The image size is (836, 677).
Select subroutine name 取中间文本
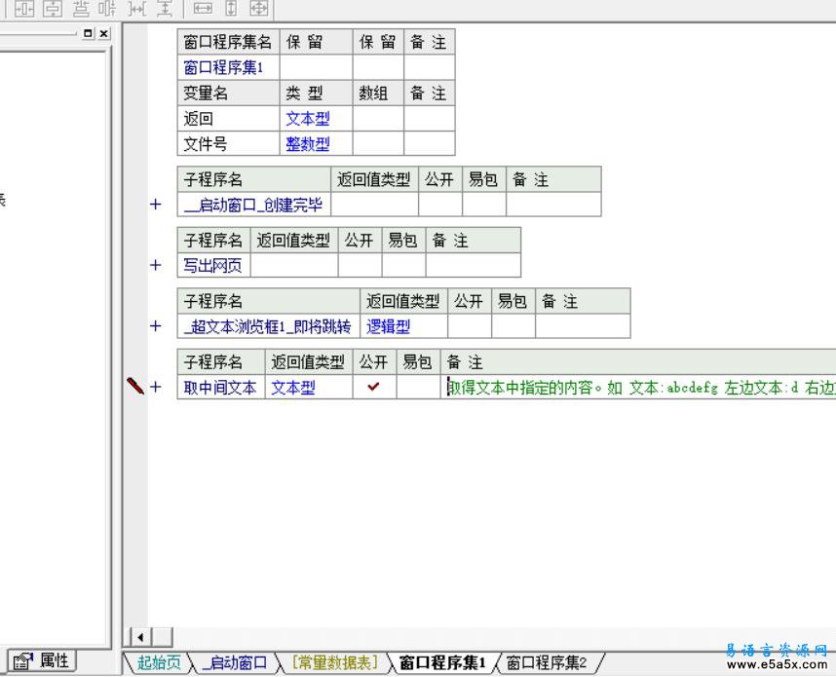pos(221,387)
